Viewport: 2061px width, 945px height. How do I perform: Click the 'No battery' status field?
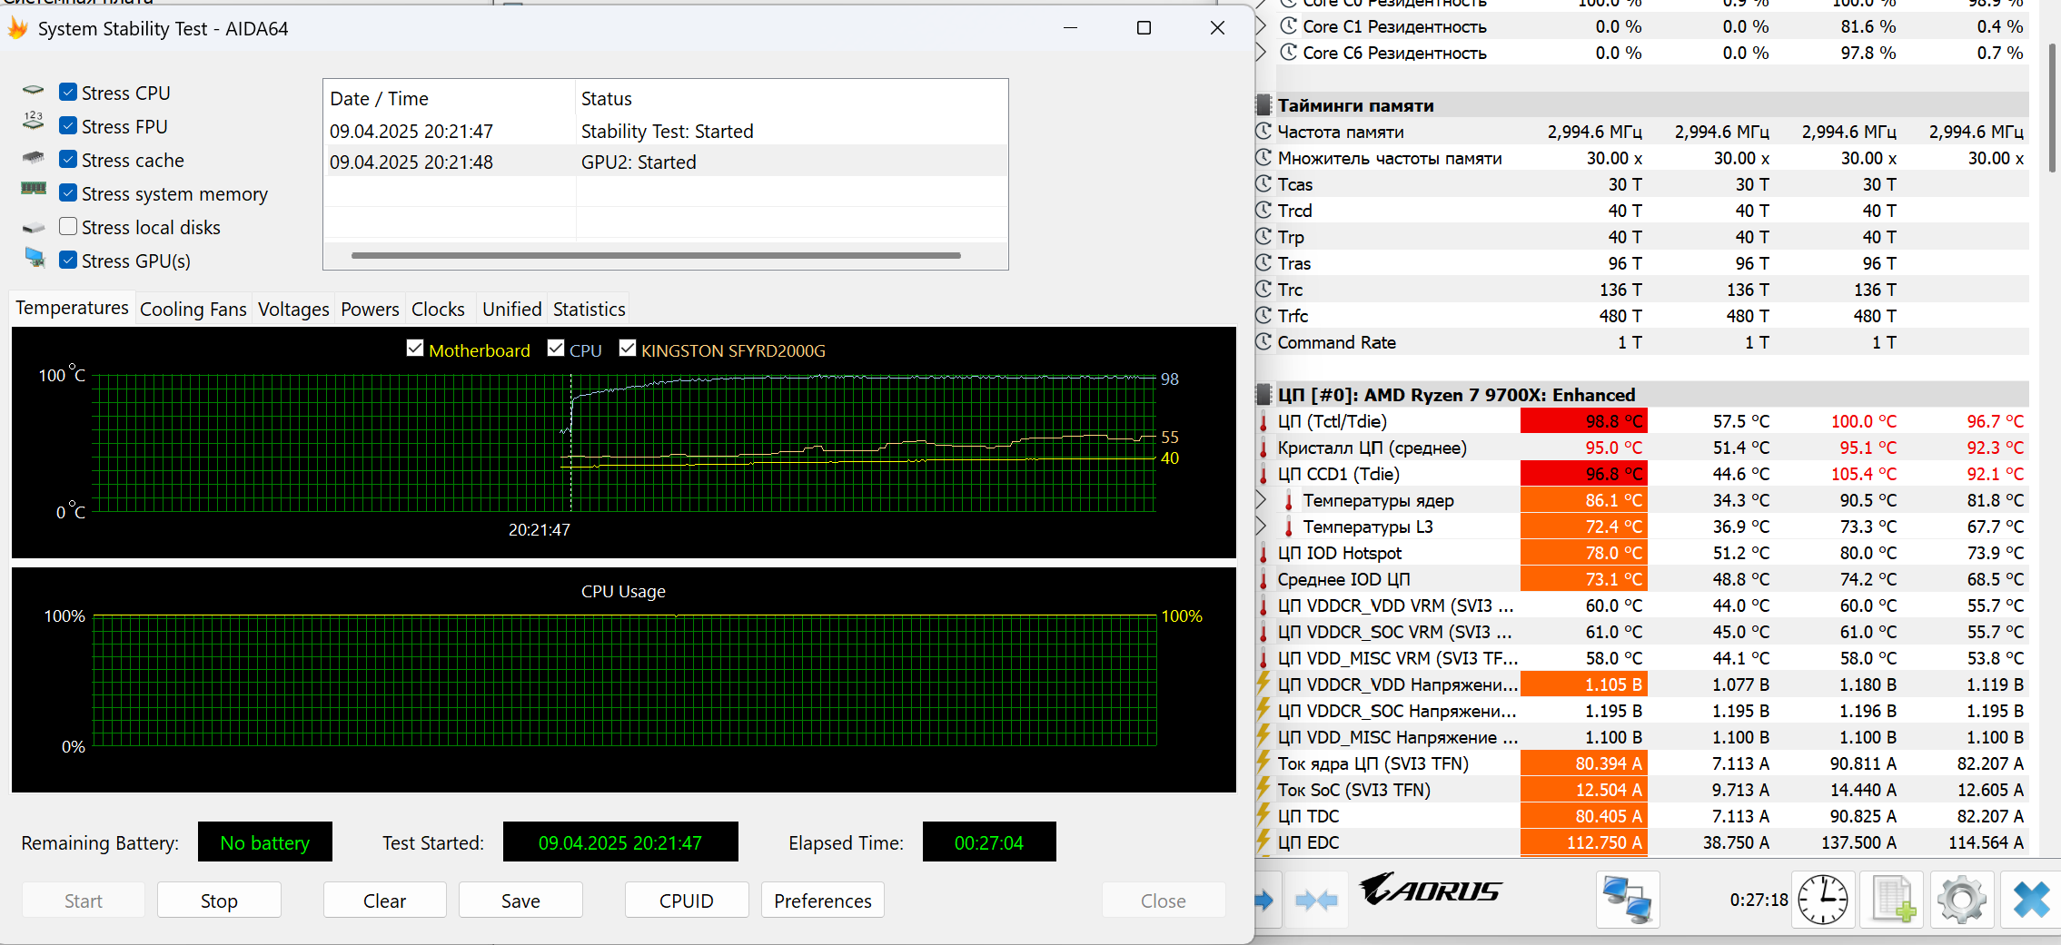[265, 842]
